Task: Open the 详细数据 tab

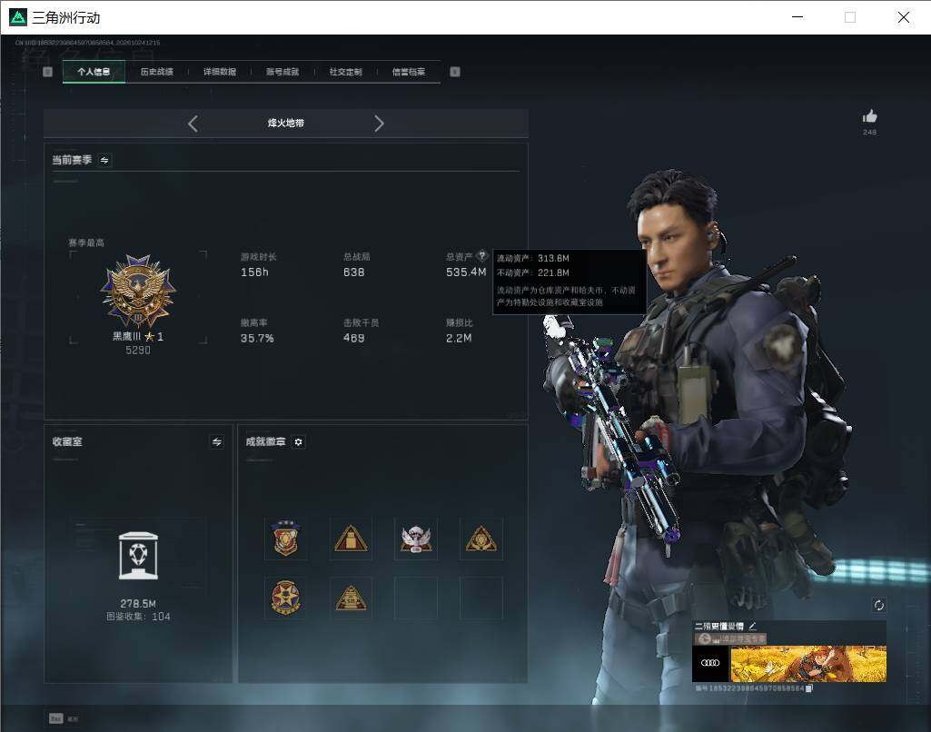Action: click(220, 72)
